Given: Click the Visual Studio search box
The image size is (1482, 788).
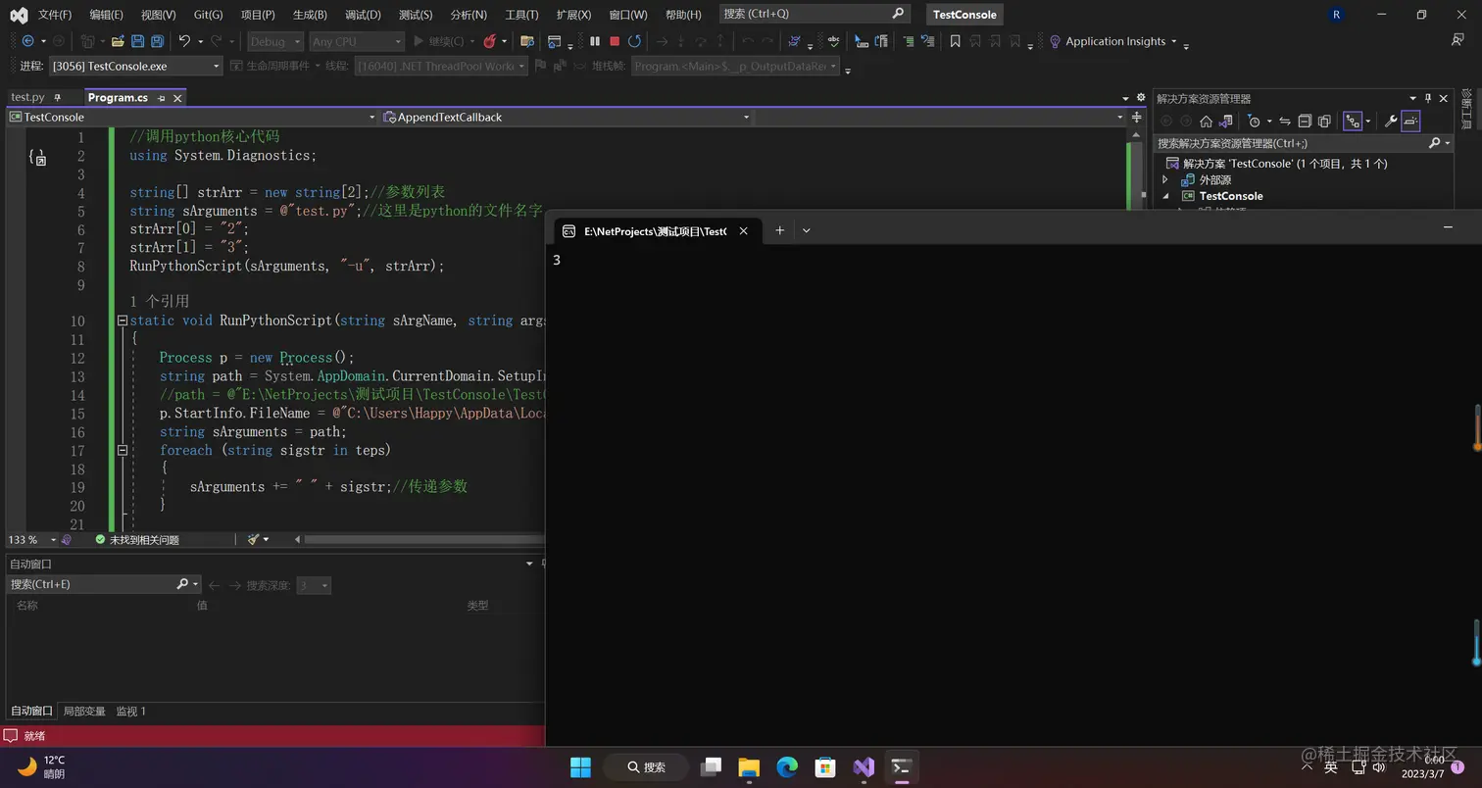Looking at the screenshot, I should coord(815,14).
